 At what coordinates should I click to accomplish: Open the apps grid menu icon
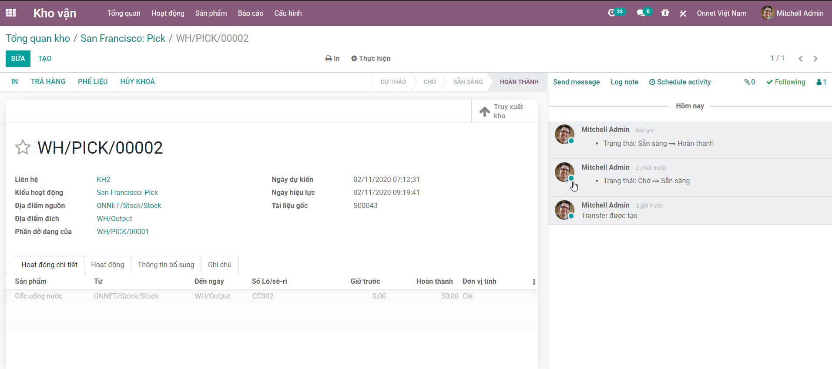(x=11, y=13)
